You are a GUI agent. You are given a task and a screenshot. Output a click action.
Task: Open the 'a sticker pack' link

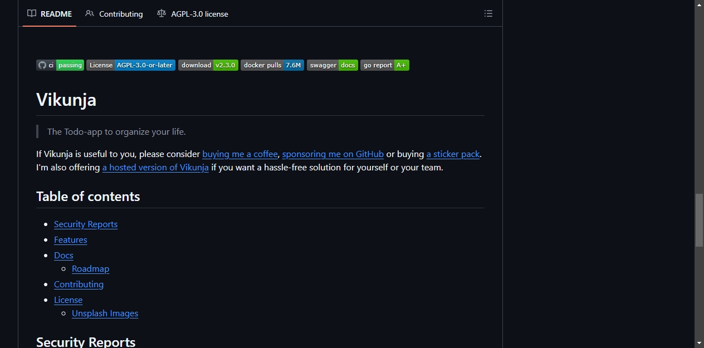click(x=453, y=154)
